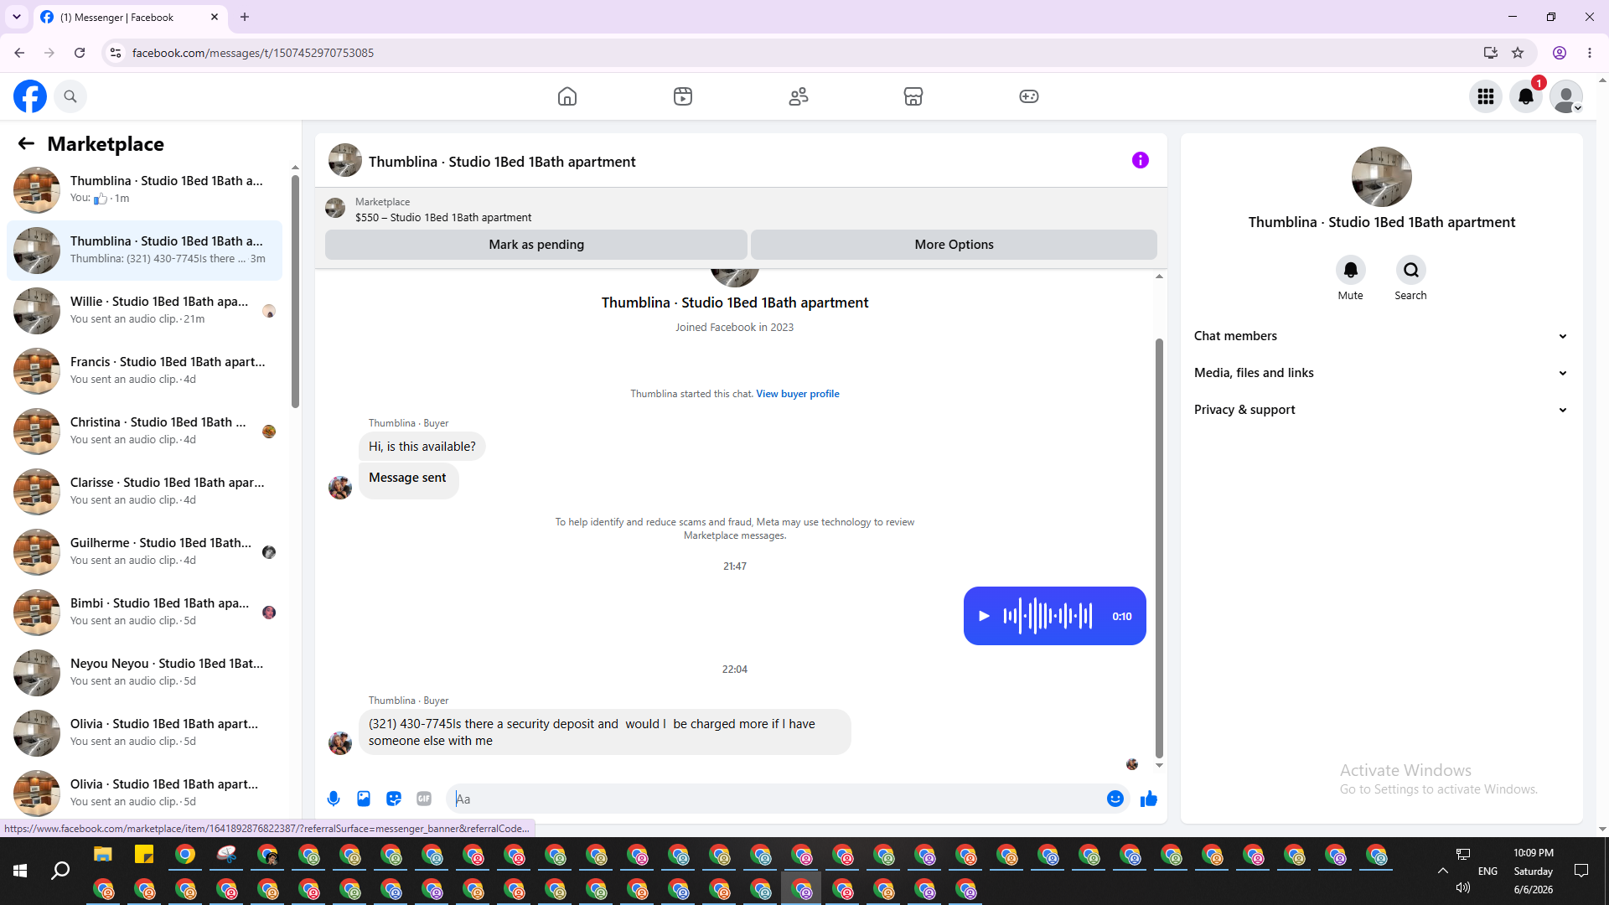Click the ENG language indicator
The height and width of the screenshot is (905, 1609).
tap(1488, 871)
